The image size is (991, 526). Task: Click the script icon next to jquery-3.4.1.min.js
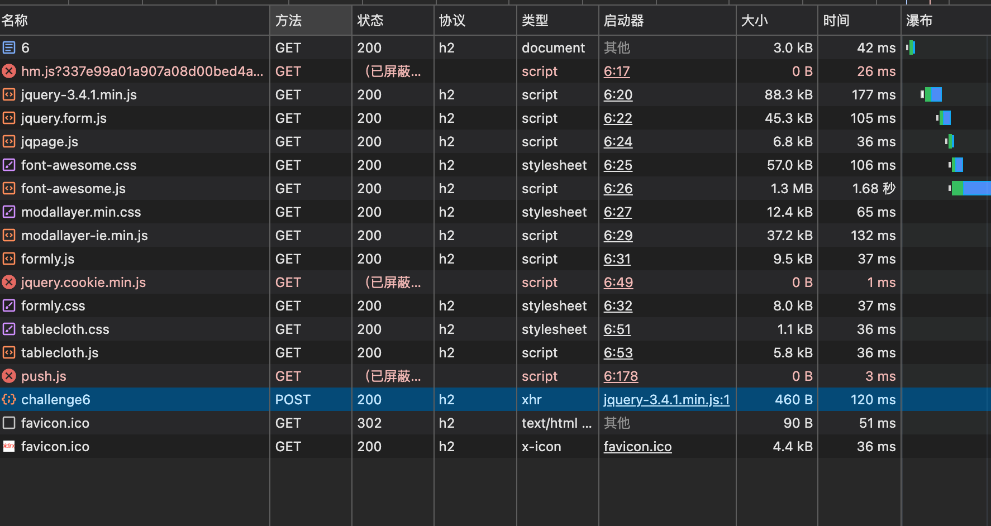tap(9, 95)
